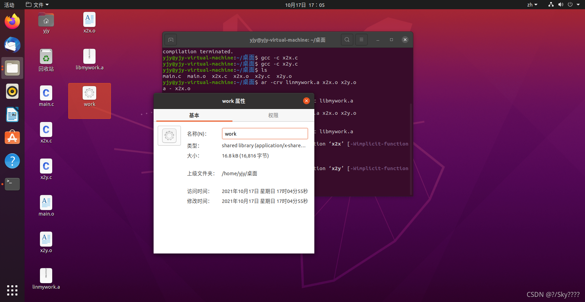Open the terminal hamburger menu

click(361, 40)
